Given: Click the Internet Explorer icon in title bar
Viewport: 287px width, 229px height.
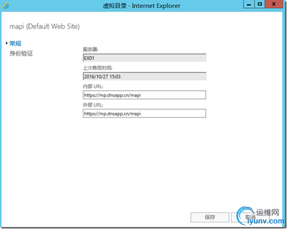Looking at the screenshot, I should click(5, 5).
